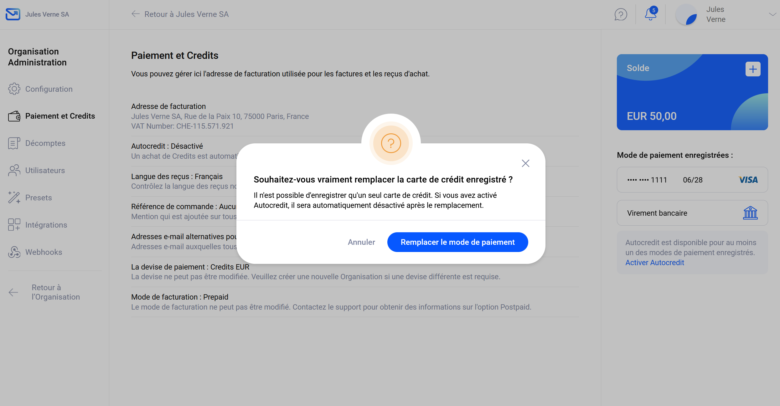This screenshot has width=780, height=406.
Task: Click the help question mark icon
Action: pyautogui.click(x=621, y=14)
